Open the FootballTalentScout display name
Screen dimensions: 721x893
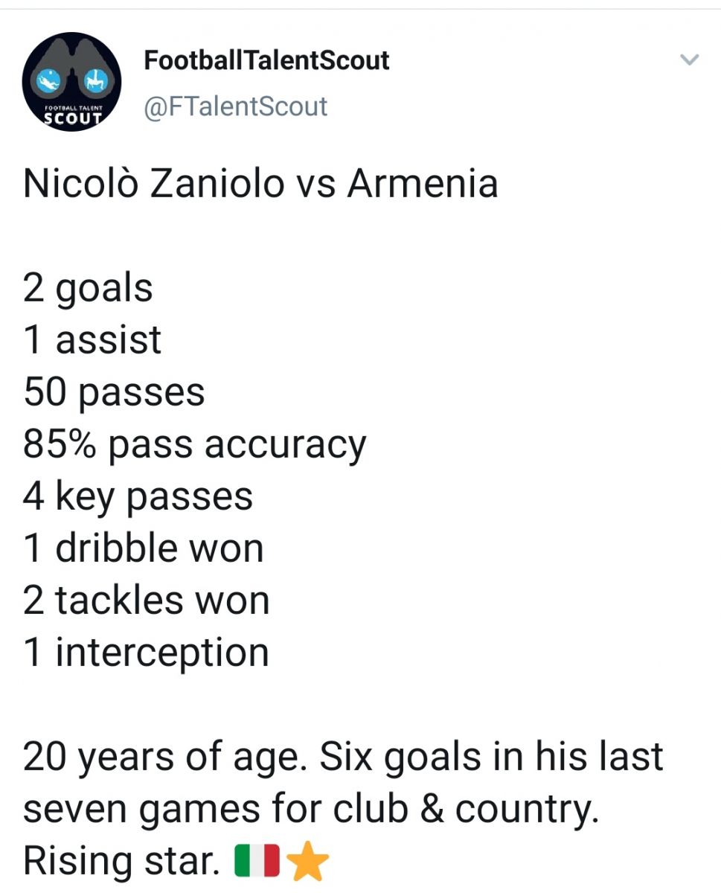tap(266, 60)
